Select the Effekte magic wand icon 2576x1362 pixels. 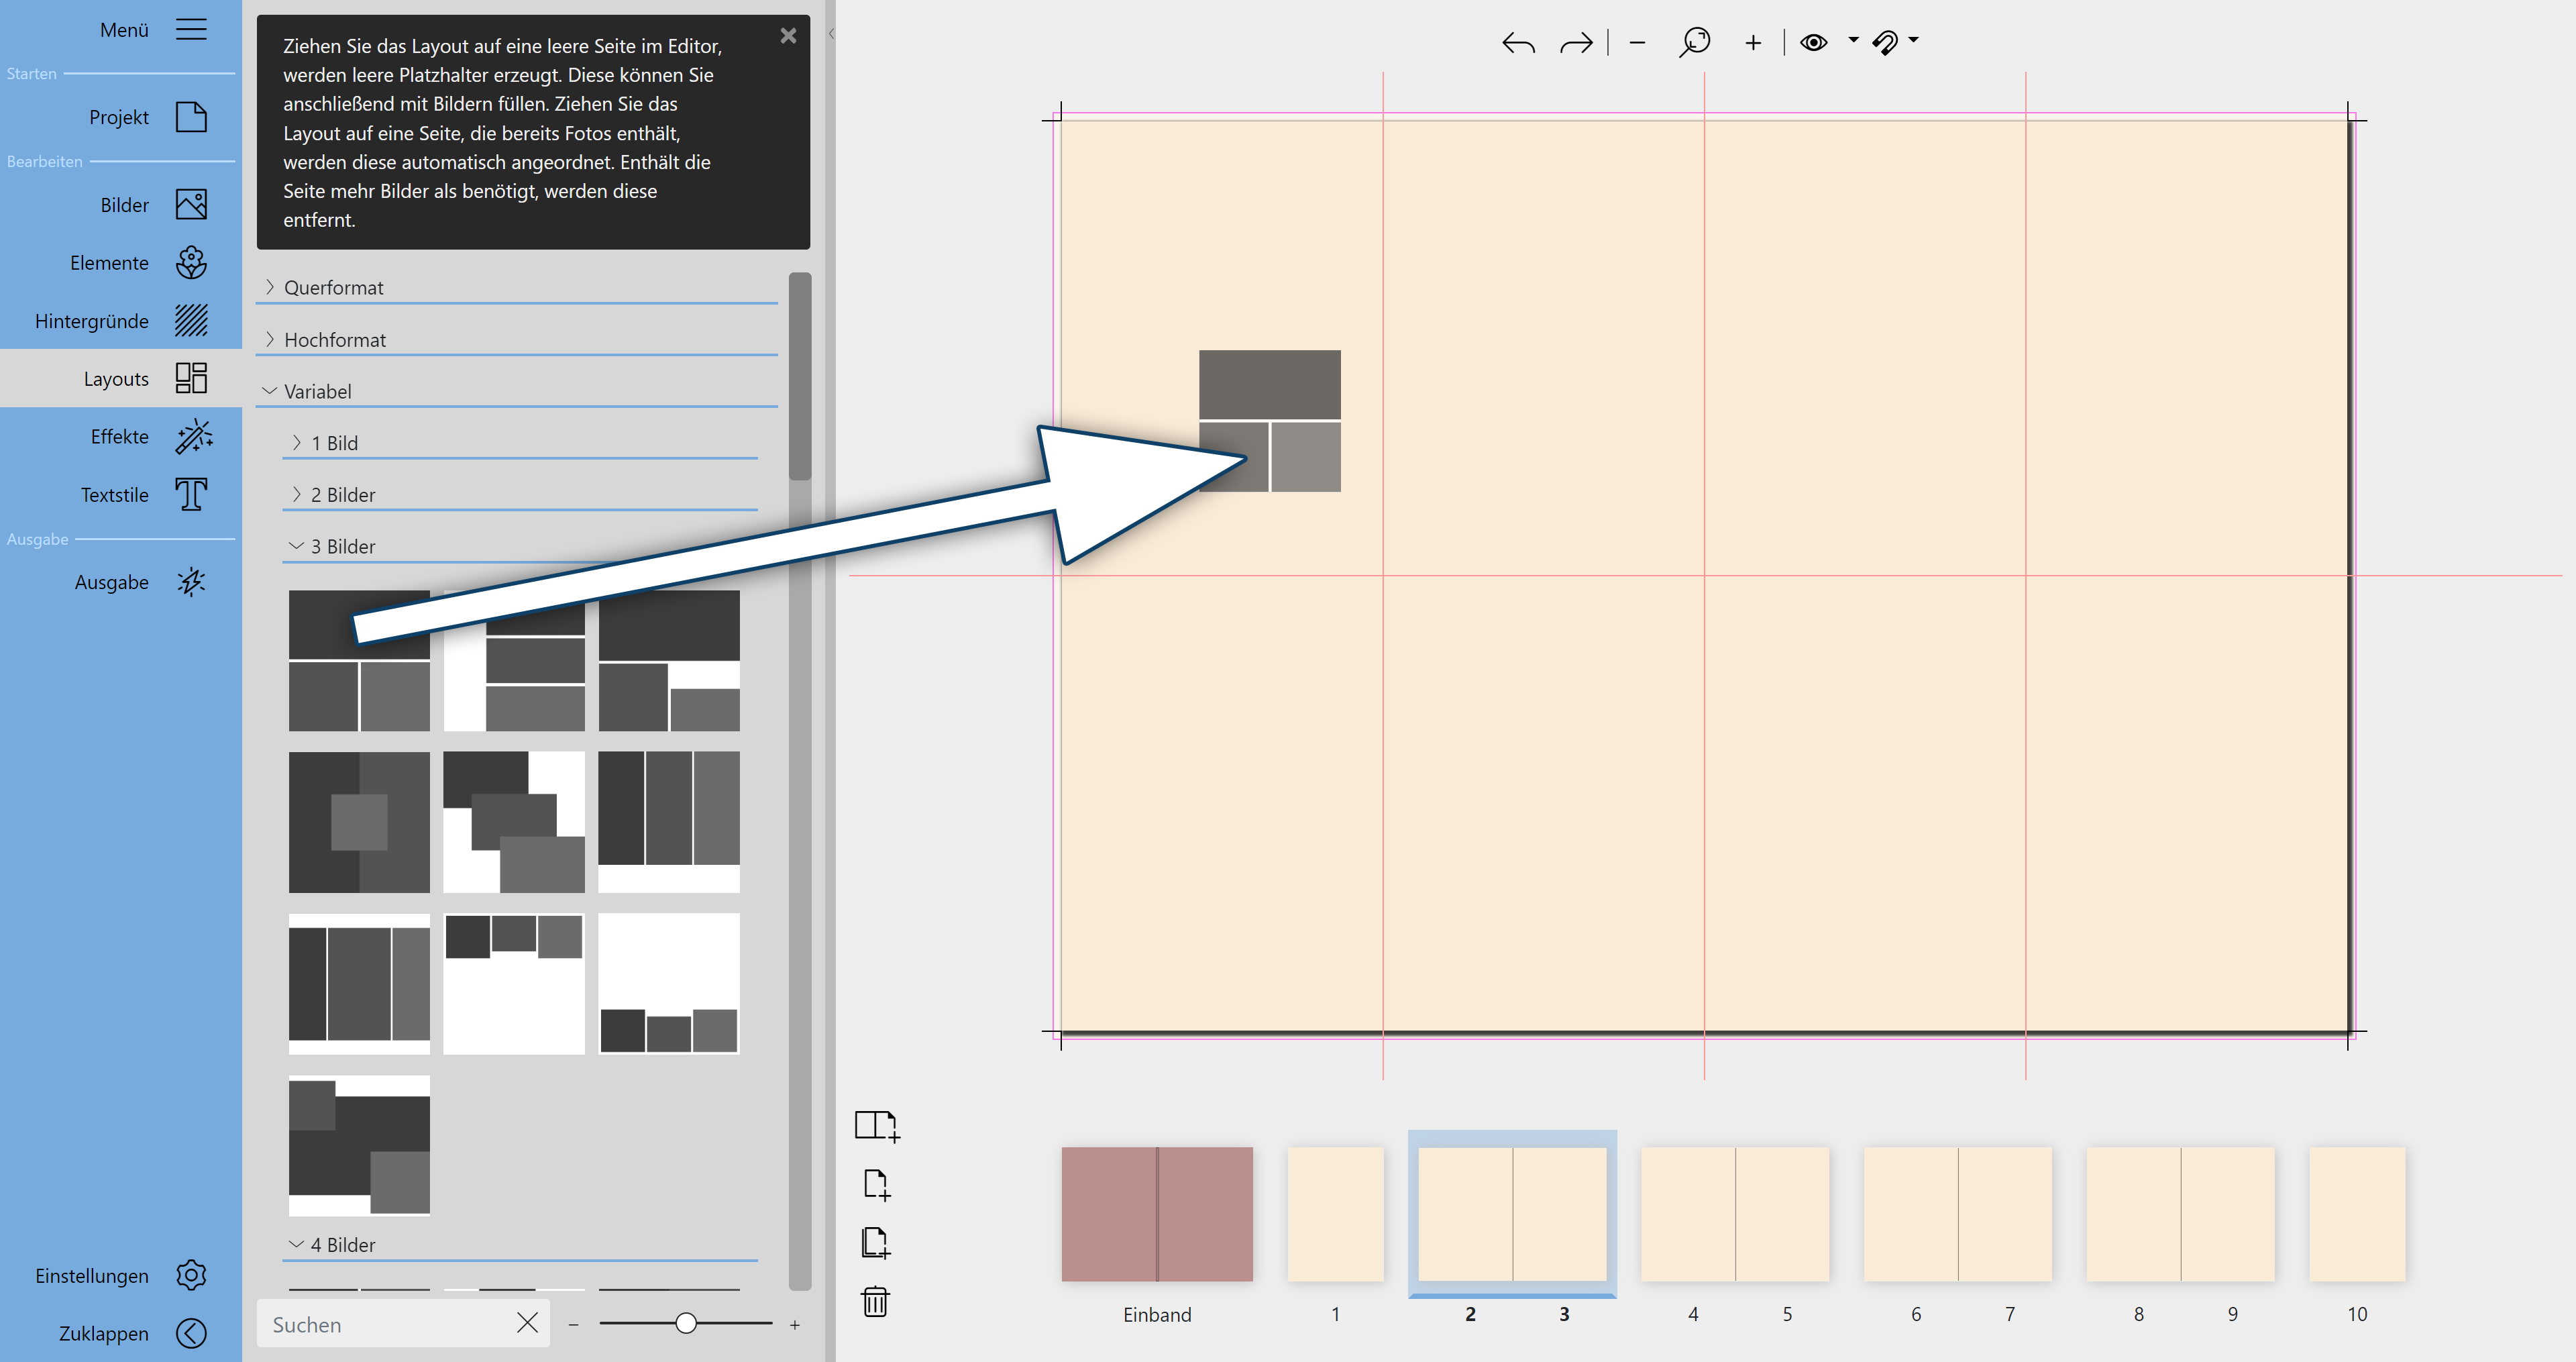point(192,436)
